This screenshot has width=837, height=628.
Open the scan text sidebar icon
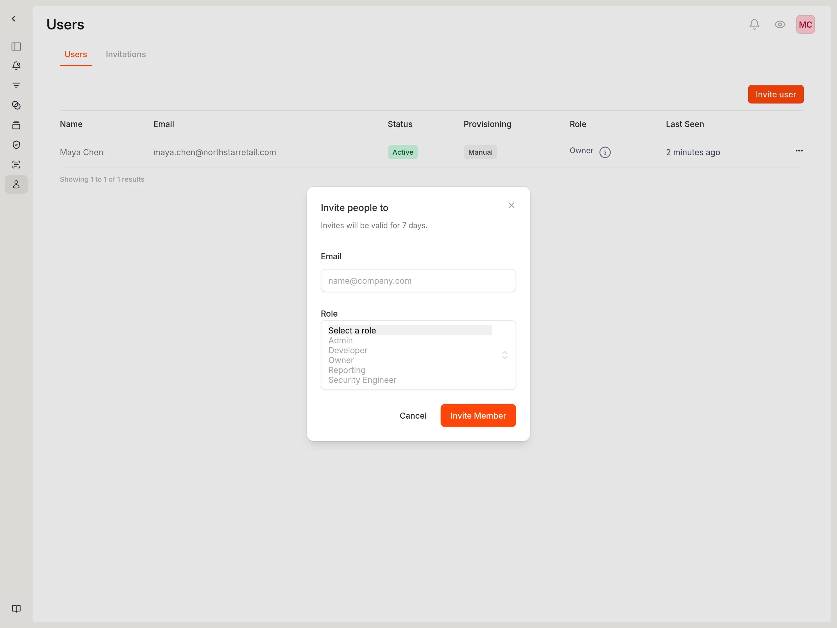[x=16, y=164]
